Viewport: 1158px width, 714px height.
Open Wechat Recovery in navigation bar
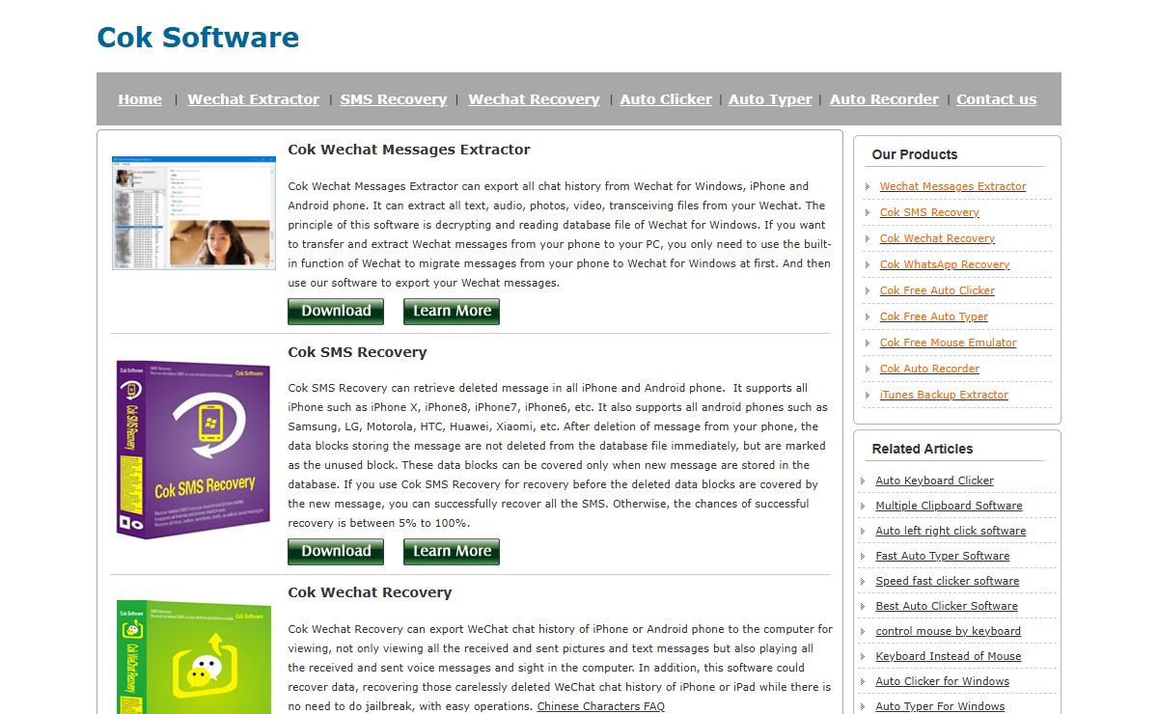pyautogui.click(x=534, y=99)
